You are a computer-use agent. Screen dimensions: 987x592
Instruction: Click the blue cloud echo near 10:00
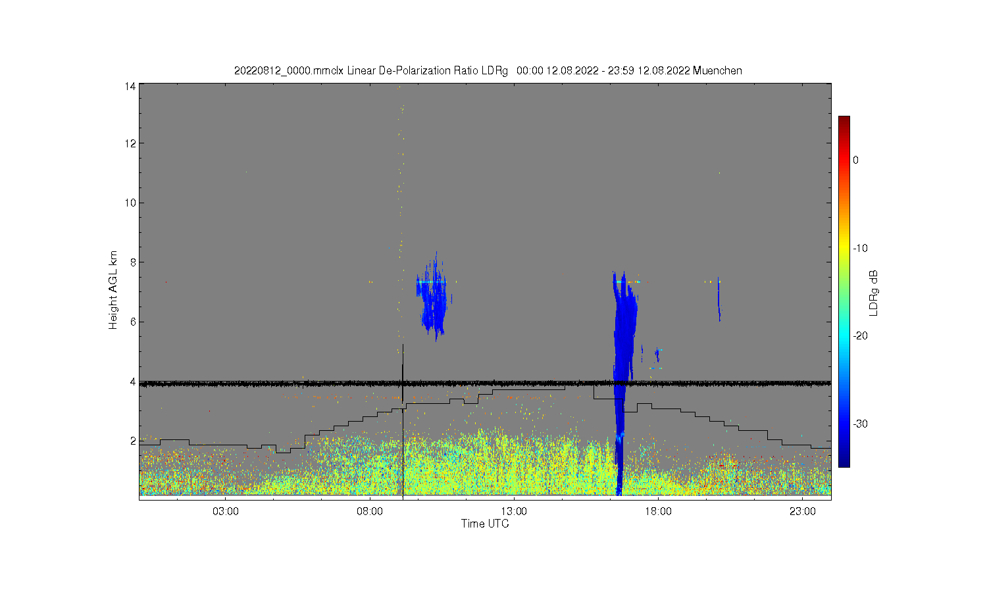[x=432, y=297]
